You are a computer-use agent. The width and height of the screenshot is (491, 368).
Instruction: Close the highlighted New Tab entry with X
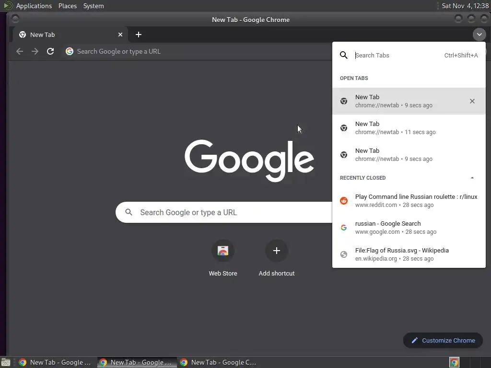click(472, 101)
